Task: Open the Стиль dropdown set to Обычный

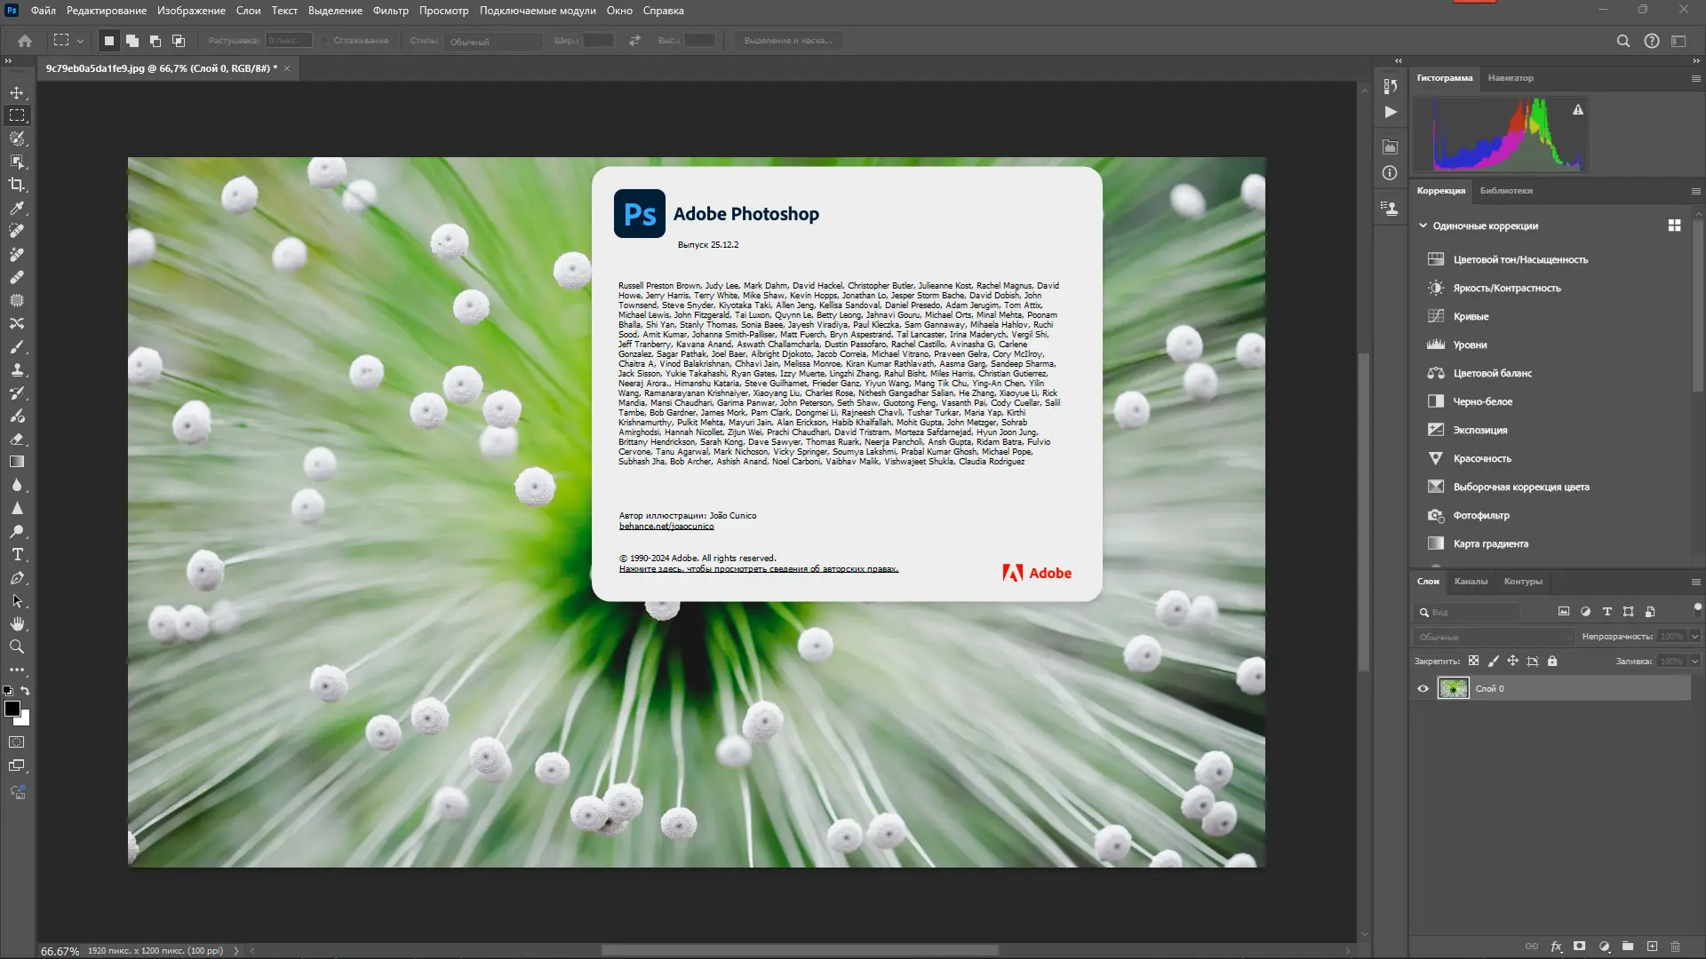Action: 493,42
